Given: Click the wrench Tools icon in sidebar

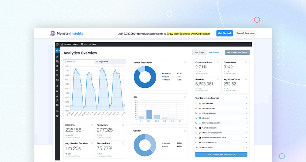Looking at the screenshot, I should (57, 100).
